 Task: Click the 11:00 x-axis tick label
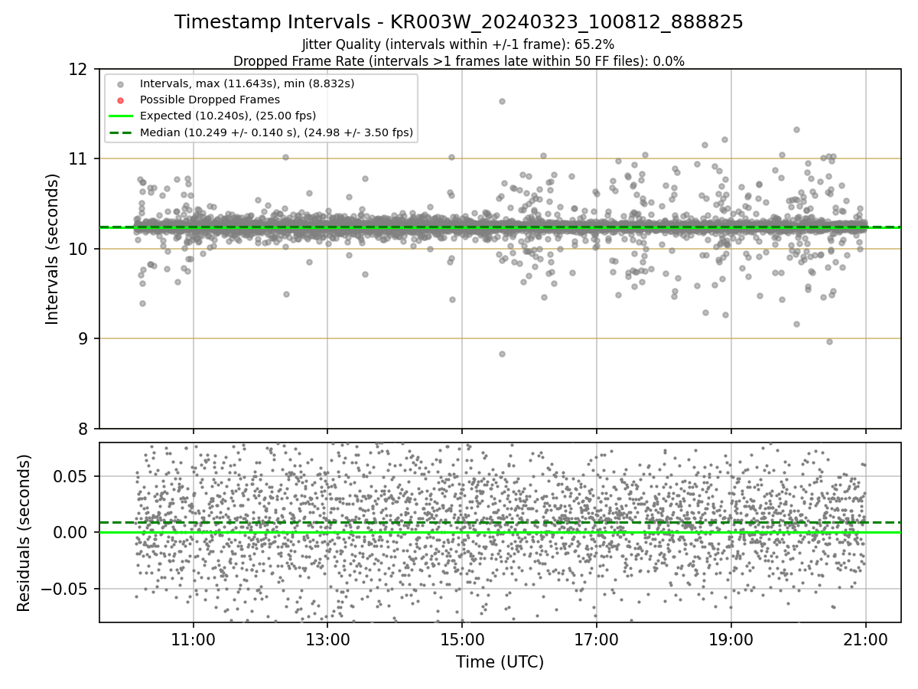coord(193,639)
